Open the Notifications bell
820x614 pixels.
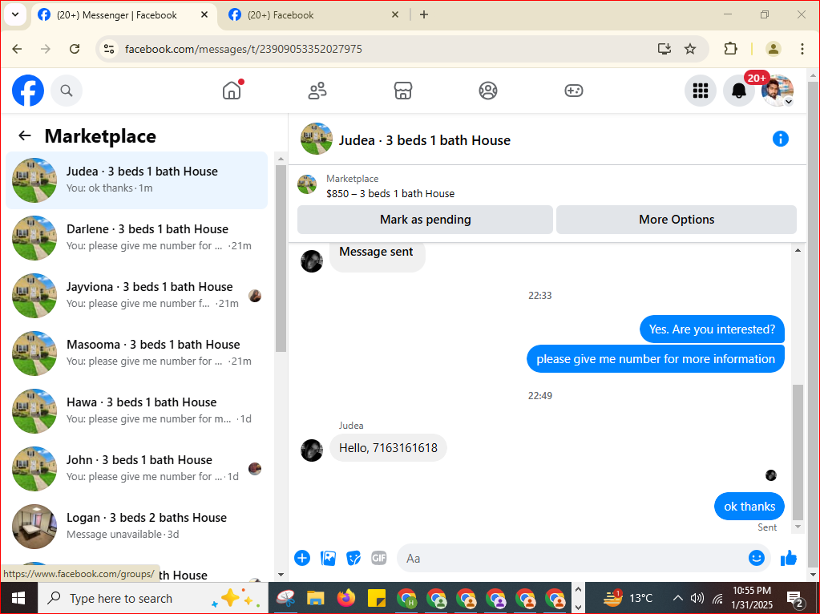click(x=738, y=91)
